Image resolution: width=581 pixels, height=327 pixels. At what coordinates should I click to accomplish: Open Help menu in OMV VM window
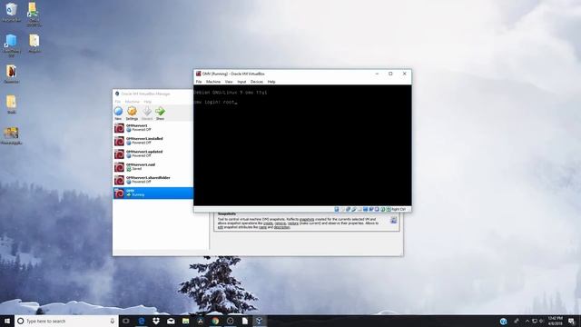tap(271, 82)
